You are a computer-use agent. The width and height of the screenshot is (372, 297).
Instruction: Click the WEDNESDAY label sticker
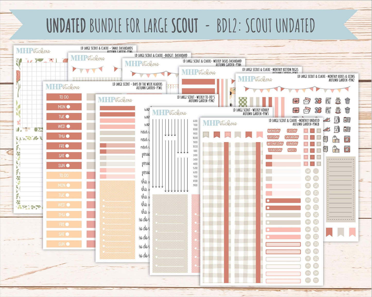tap(275, 144)
